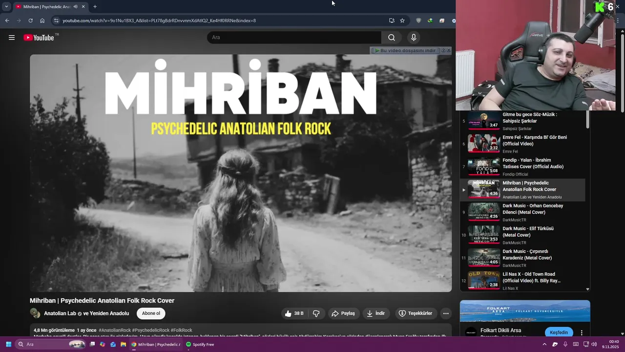The image size is (625, 352).
Task: Close the IDM download bar
Action: [449, 50]
